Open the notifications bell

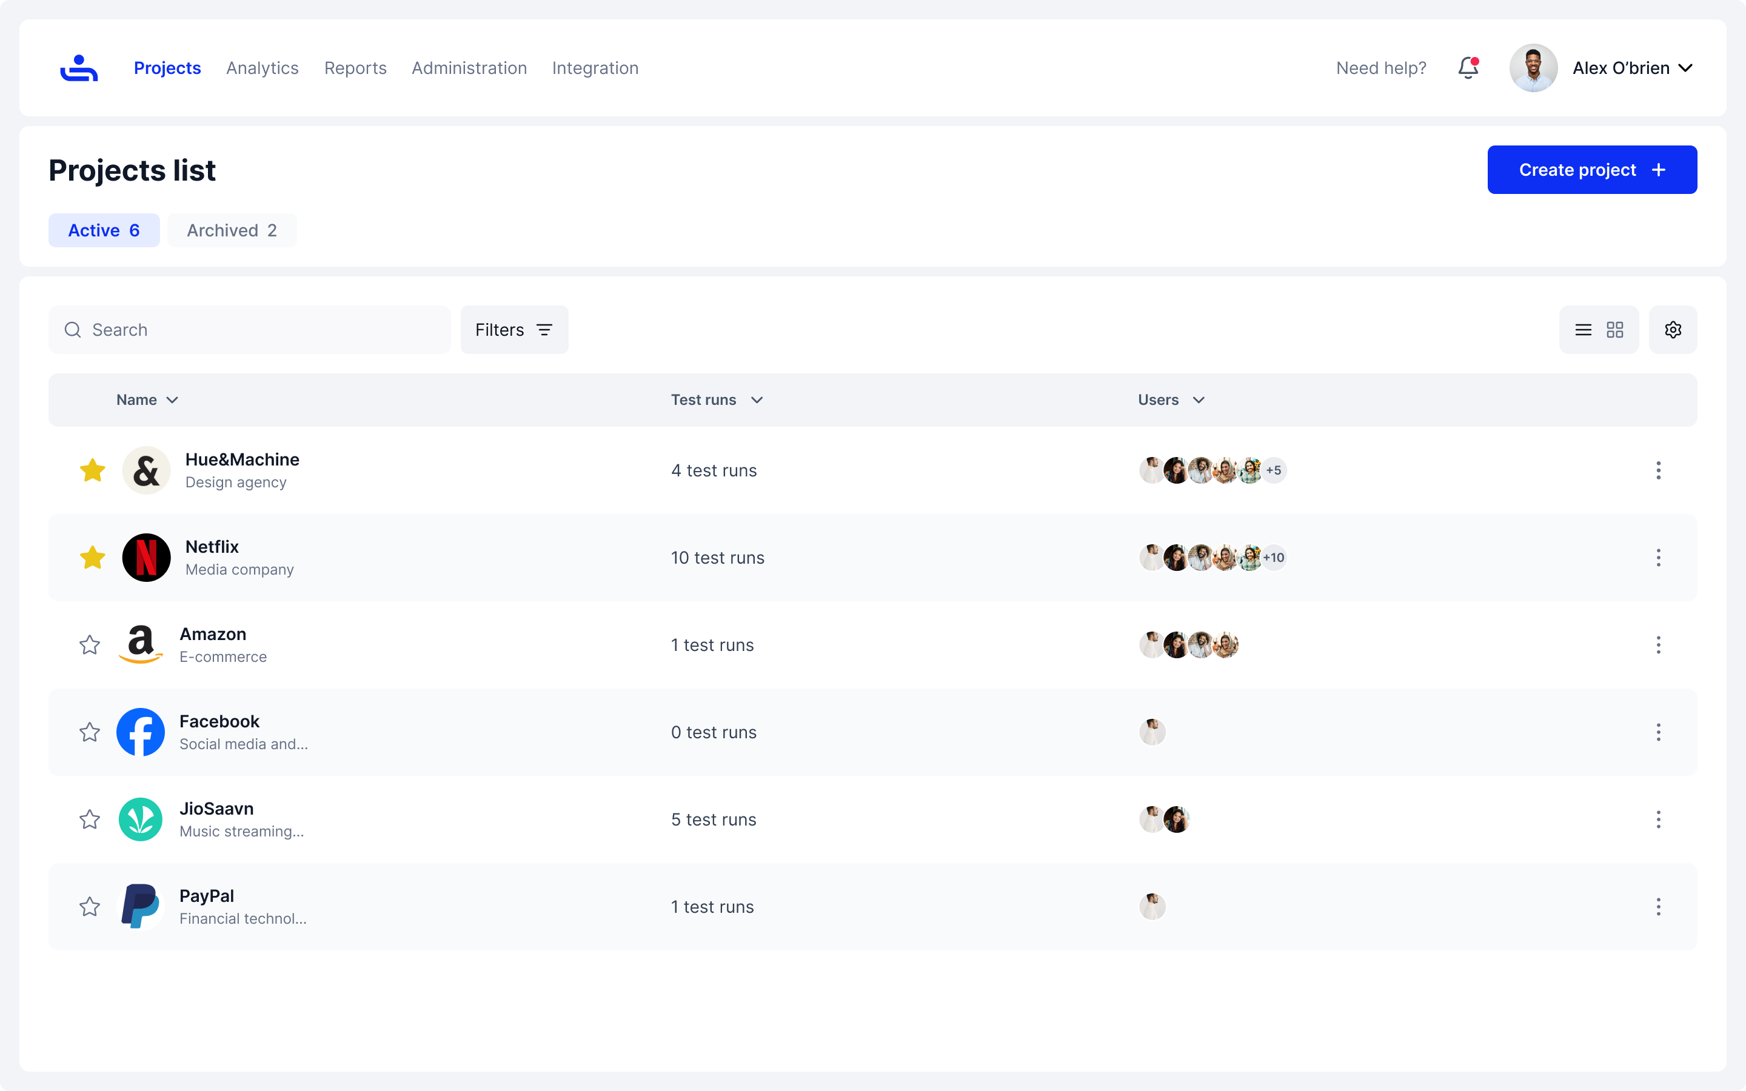click(1468, 68)
